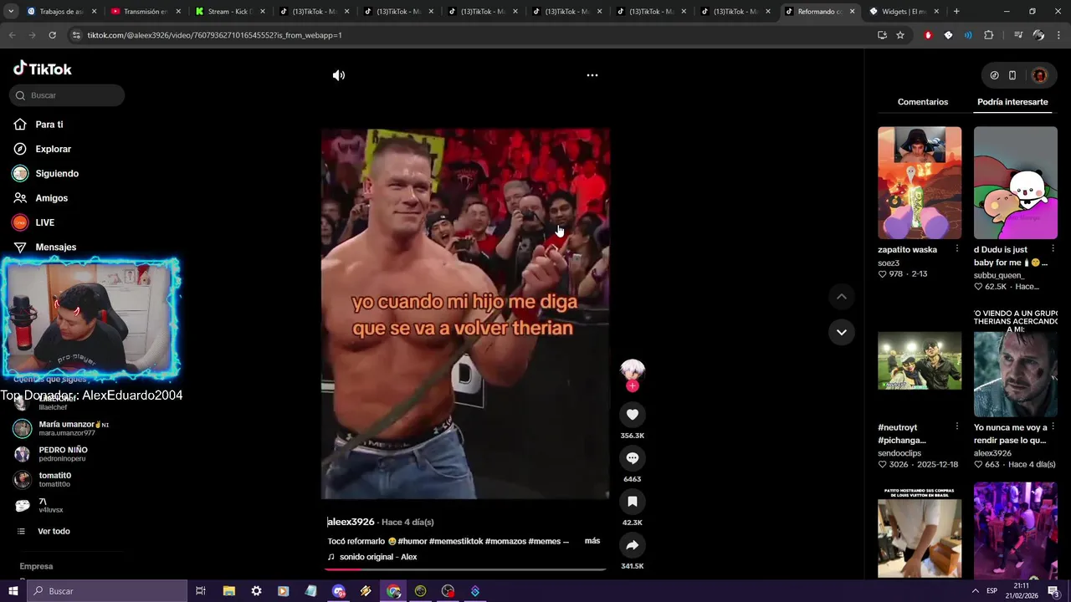Open the Dudu is just baby thumbnail
The height and width of the screenshot is (602, 1071).
point(1016,183)
